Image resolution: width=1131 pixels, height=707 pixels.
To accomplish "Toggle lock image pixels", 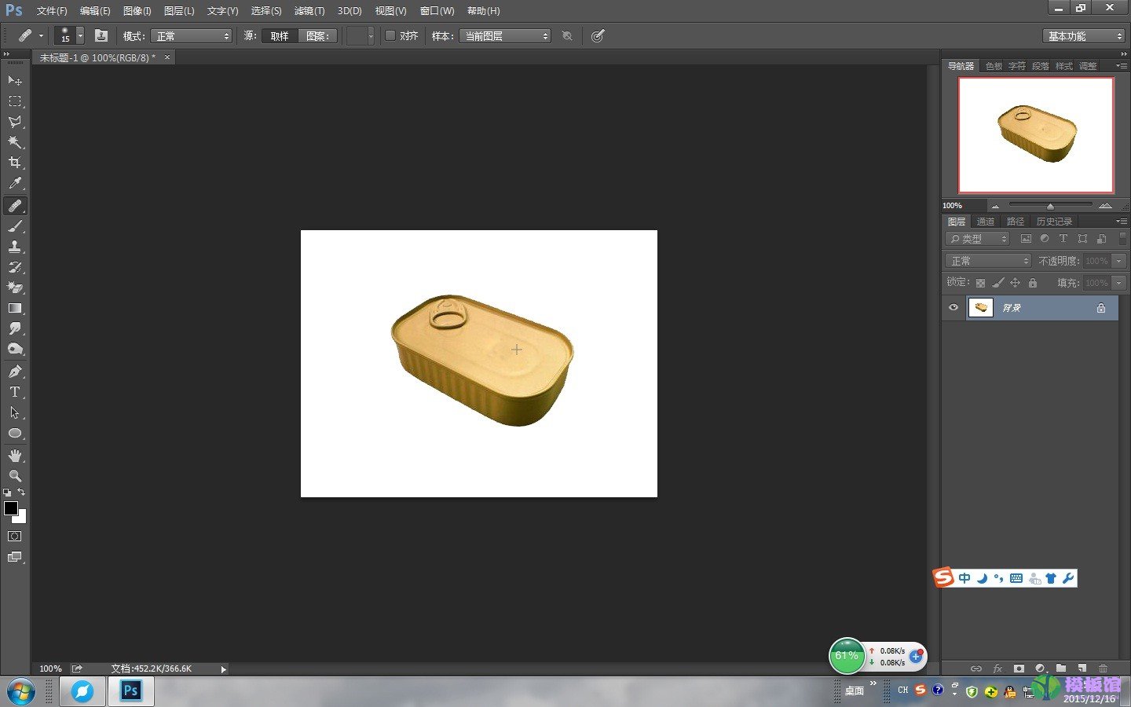I will (x=997, y=283).
